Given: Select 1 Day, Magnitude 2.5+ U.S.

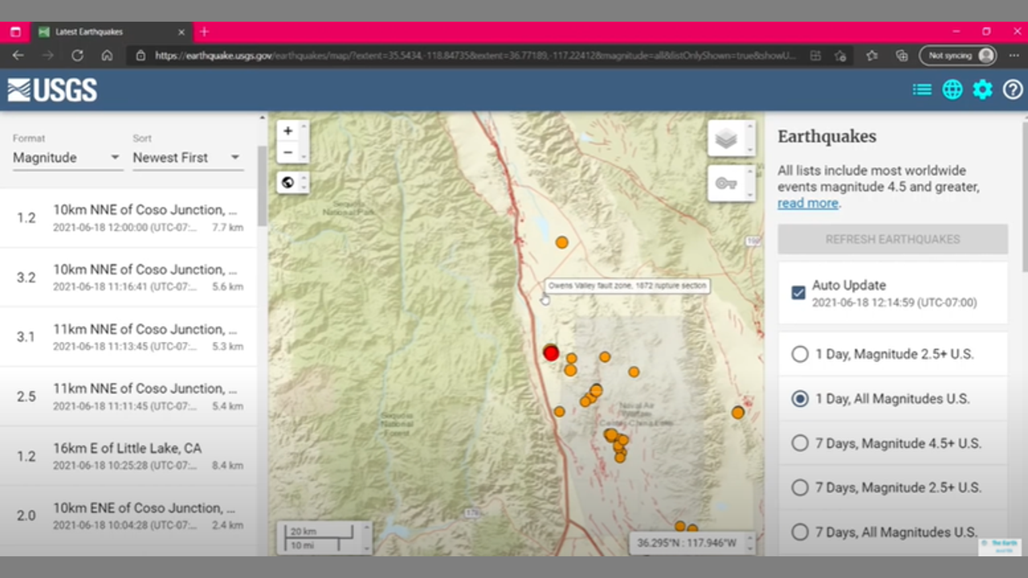Looking at the screenshot, I should 800,354.
